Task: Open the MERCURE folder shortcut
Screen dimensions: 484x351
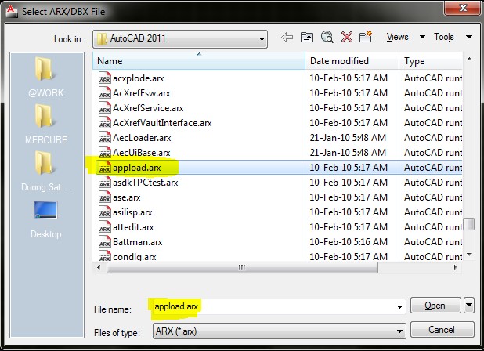Action: click(x=46, y=124)
